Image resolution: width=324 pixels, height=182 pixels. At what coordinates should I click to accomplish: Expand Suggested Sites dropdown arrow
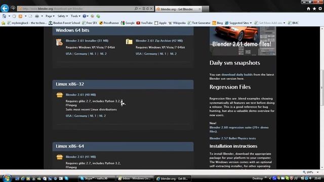[251, 23]
